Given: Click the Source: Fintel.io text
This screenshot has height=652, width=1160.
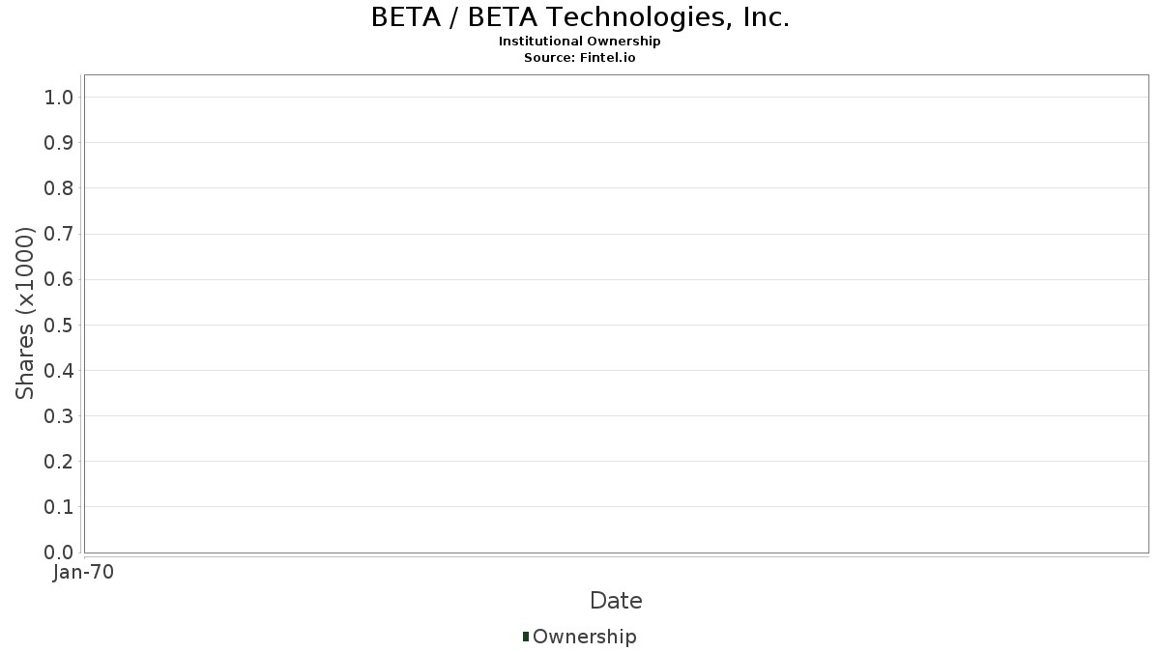Looking at the screenshot, I should [x=579, y=57].
